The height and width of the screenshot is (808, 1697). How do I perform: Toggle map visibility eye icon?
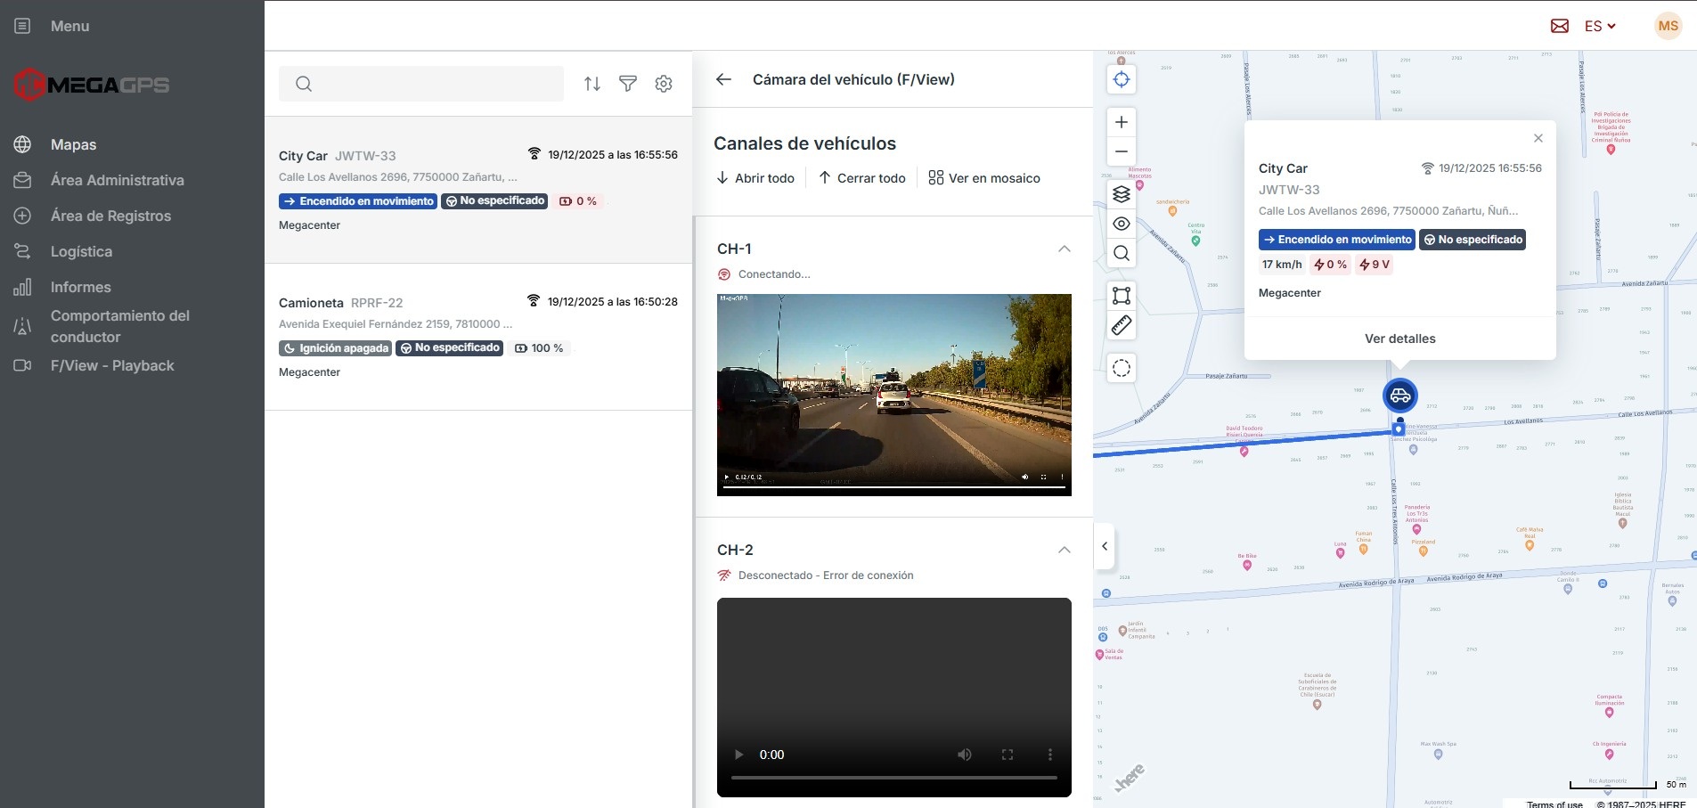coord(1122,224)
